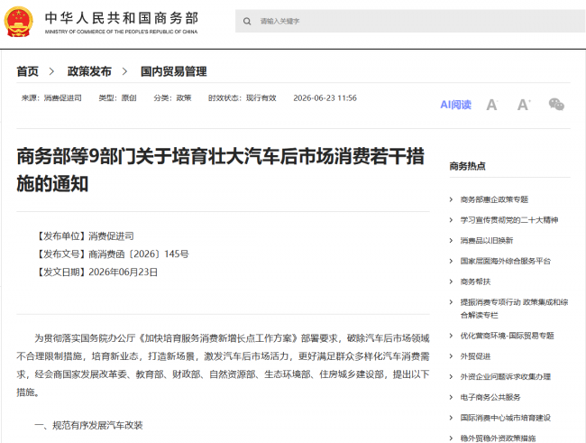This screenshot has width=586, height=443.
Task: Click the 分类: 政策 text
Action: (172, 98)
